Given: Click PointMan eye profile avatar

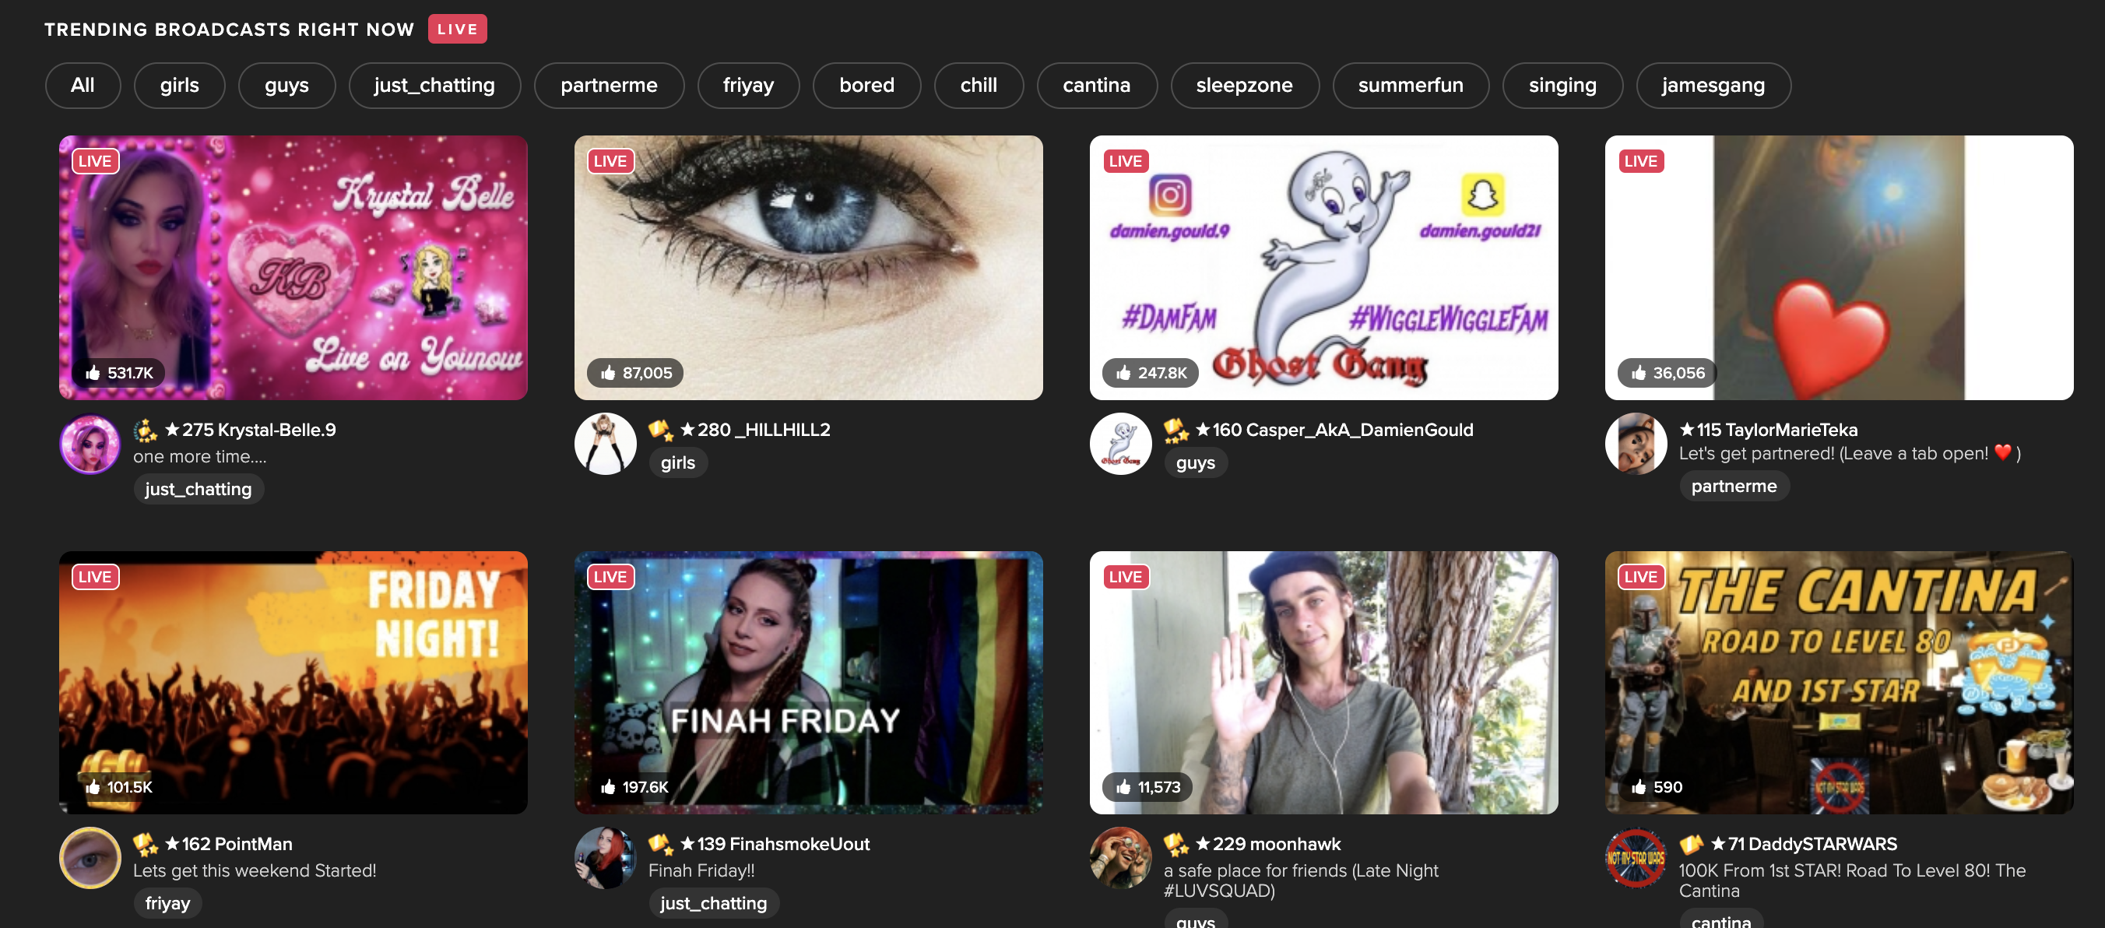Looking at the screenshot, I should 90,858.
